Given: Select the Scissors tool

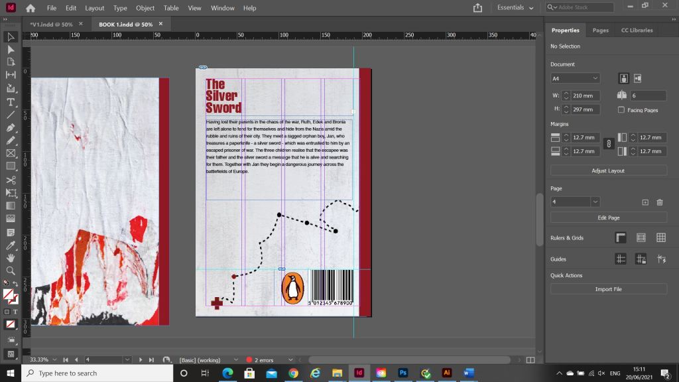Looking at the screenshot, I should 11,180.
